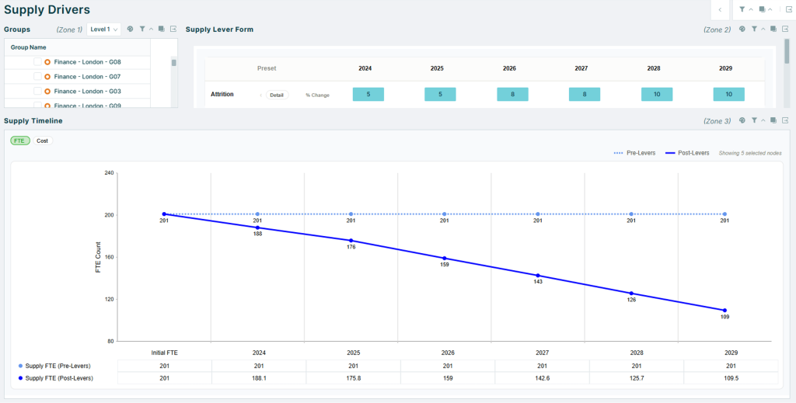Select Finance - London - G03 group row
Screen dimensions: 796x403
pyautogui.click(x=78, y=92)
